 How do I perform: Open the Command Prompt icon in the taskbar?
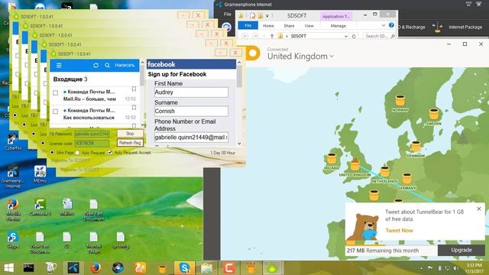click(x=29, y=268)
